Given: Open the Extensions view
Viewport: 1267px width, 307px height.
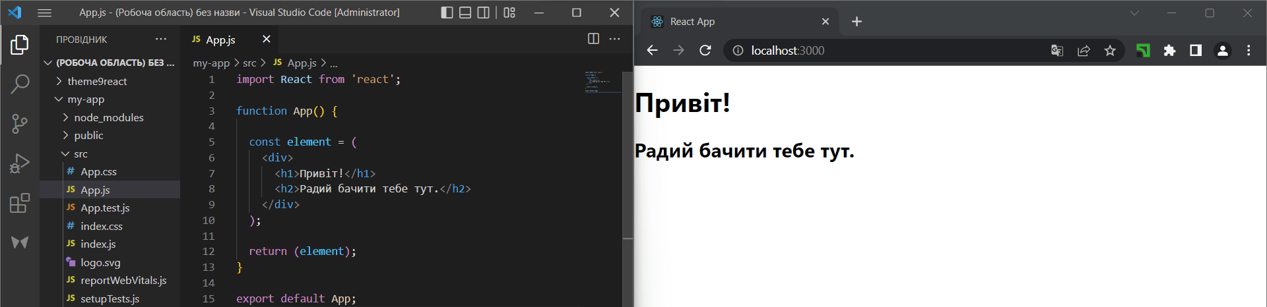Looking at the screenshot, I should pyautogui.click(x=20, y=203).
